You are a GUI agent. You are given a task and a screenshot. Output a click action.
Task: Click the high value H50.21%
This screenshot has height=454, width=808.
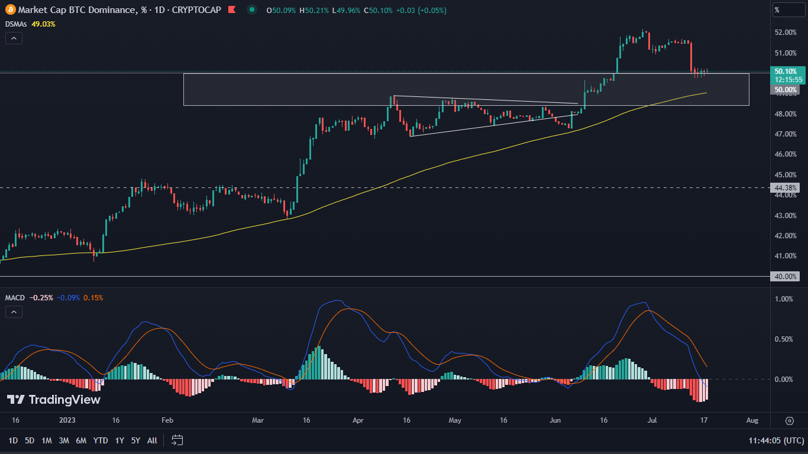(315, 11)
